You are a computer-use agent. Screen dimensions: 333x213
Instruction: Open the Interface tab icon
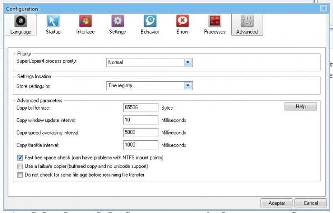tap(85, 21)
